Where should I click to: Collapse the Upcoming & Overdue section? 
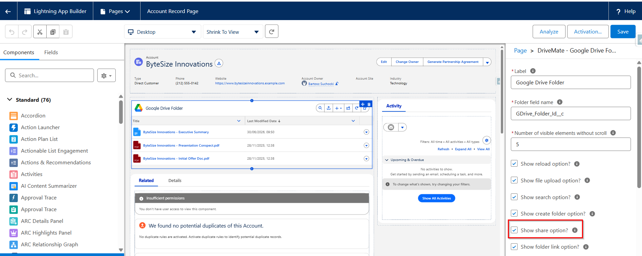pos(387,160)
